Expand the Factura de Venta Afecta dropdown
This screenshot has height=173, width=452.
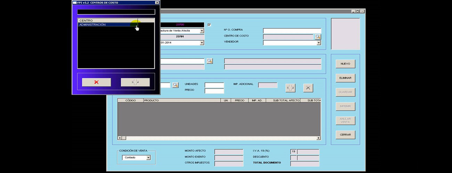[x=202, y=31]
